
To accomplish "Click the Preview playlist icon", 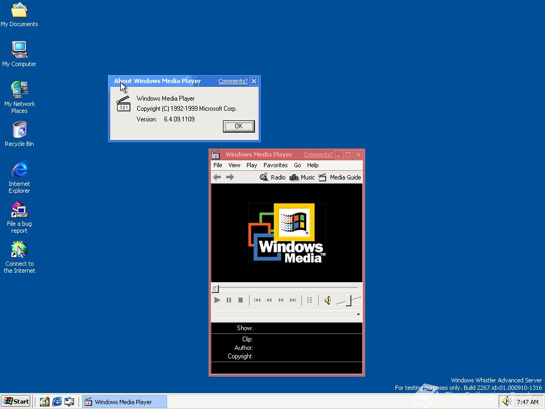I will 309,300.
